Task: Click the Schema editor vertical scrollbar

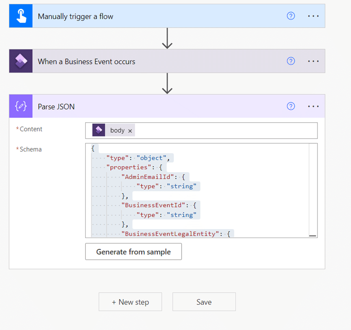Action: (313, 190)
